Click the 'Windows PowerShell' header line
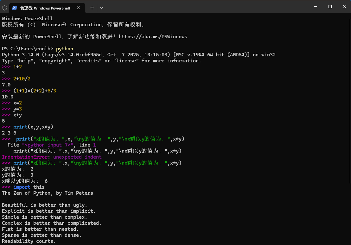This screenshot has width=351, height=245. pos(28,19)
